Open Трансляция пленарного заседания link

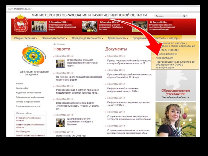tap(33, 73)
